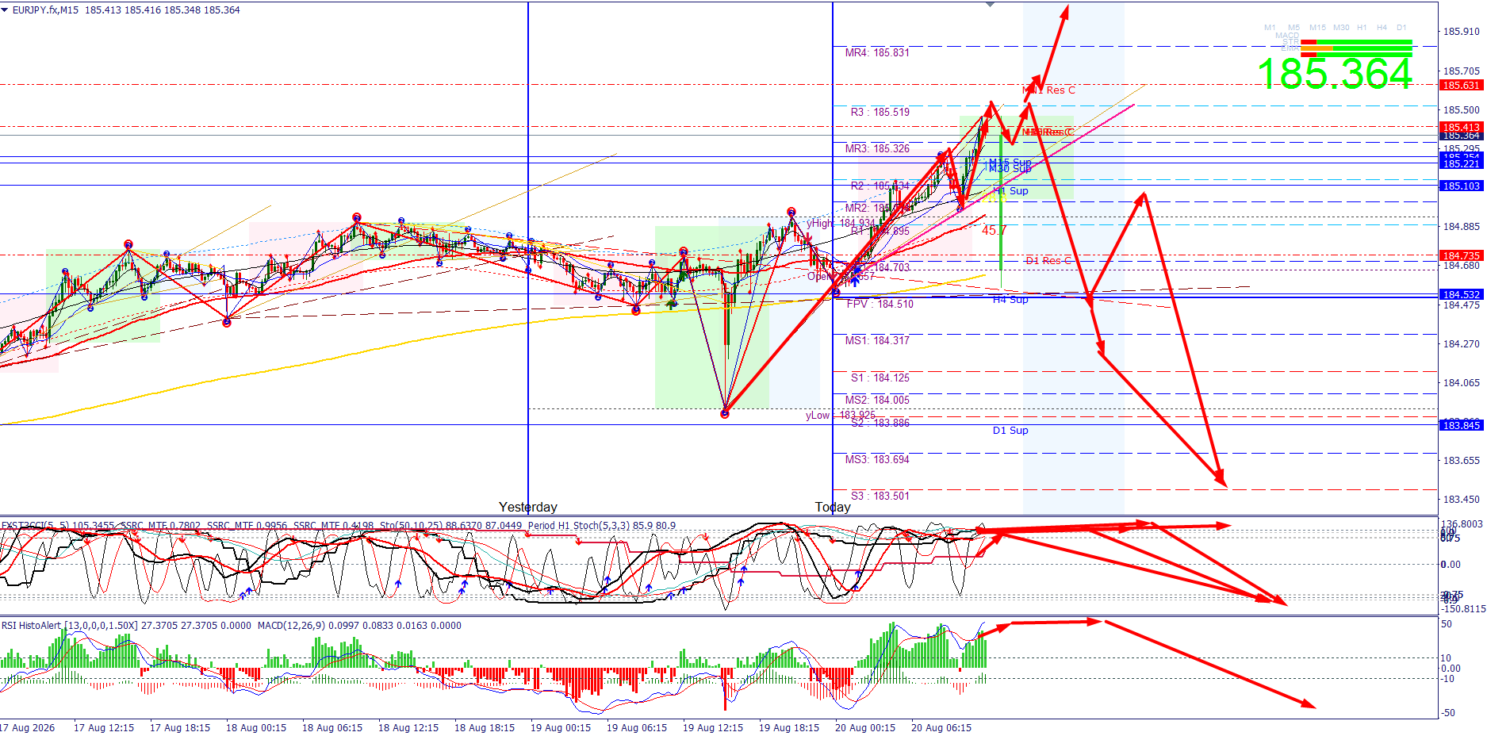Image resolution: width=1487 pixels, height=736 pixels.
Task: Click the blue 183.845 price tag on axis
Action: point(1461,426)
